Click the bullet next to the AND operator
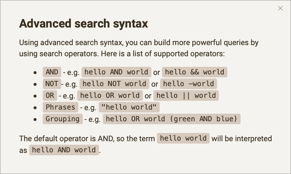291x174 pixels. [35, 72]
